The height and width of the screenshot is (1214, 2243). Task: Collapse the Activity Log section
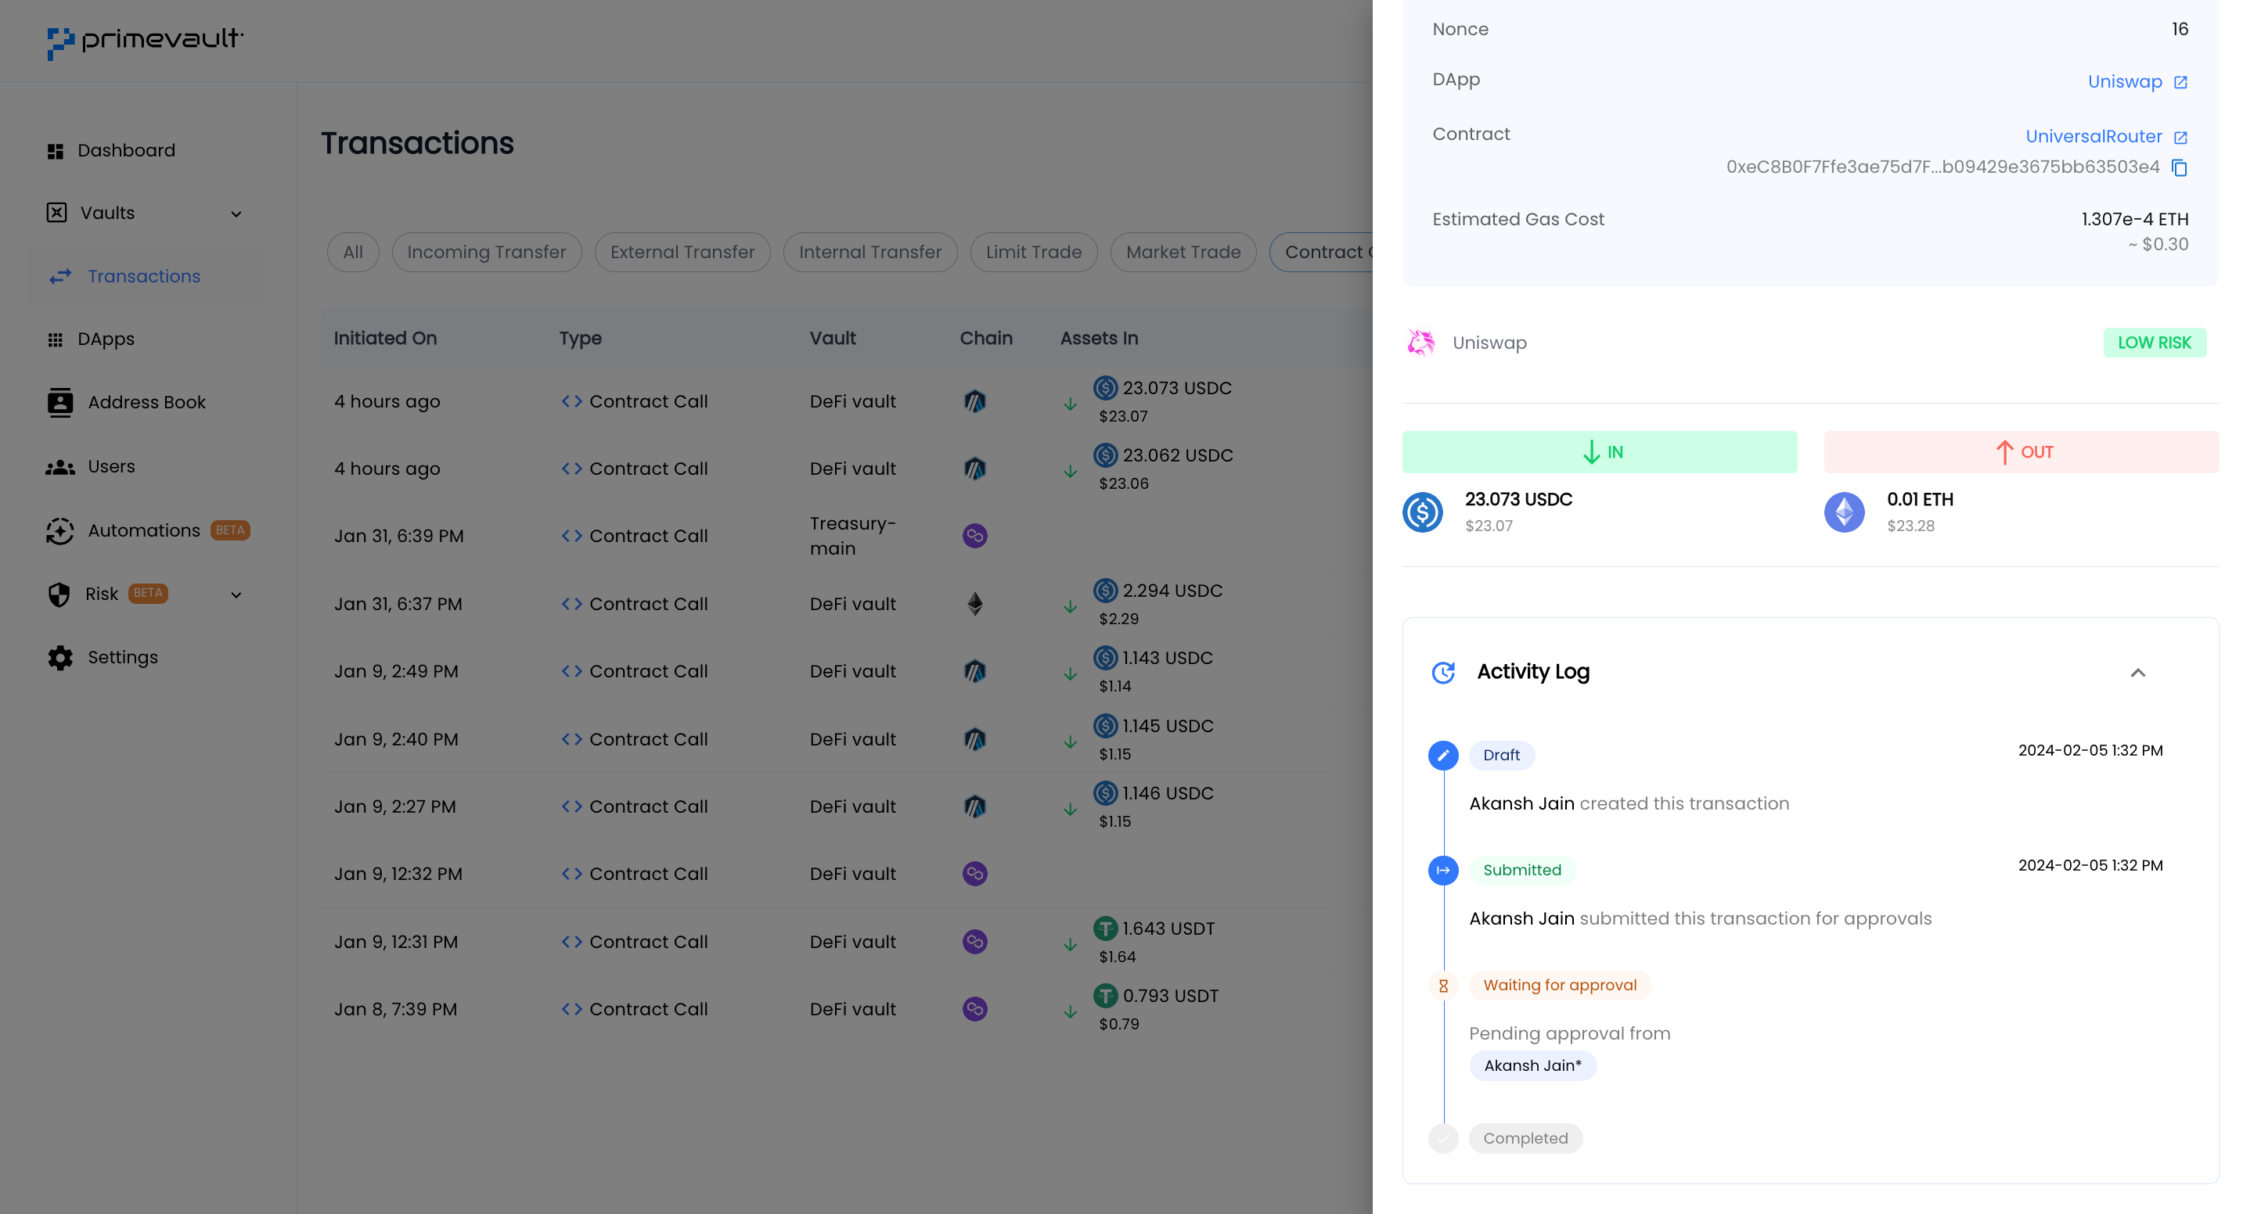(2137, 673)
